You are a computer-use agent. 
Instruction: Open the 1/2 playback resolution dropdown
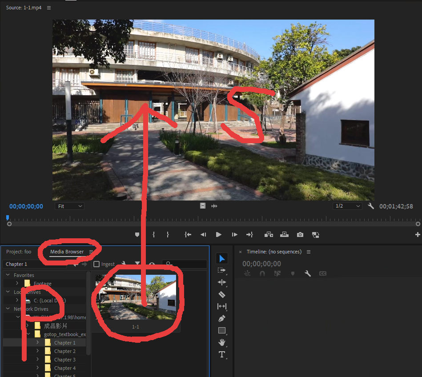[347, 206]
